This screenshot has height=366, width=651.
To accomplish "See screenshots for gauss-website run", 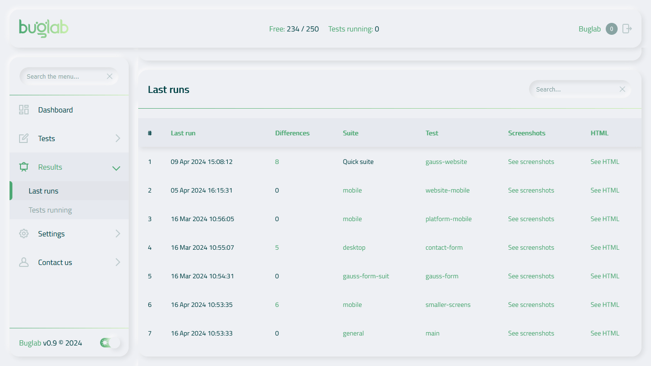I will [531, 162].
